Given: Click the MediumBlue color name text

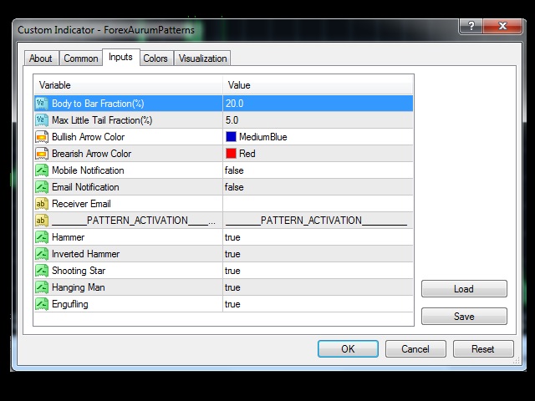Looking at the screenshot, I should coord(263,137).
